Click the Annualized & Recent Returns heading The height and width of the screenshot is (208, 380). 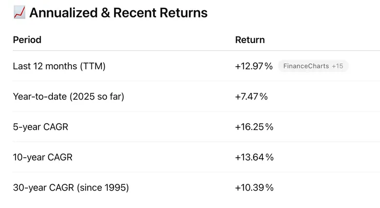(118, 13)
